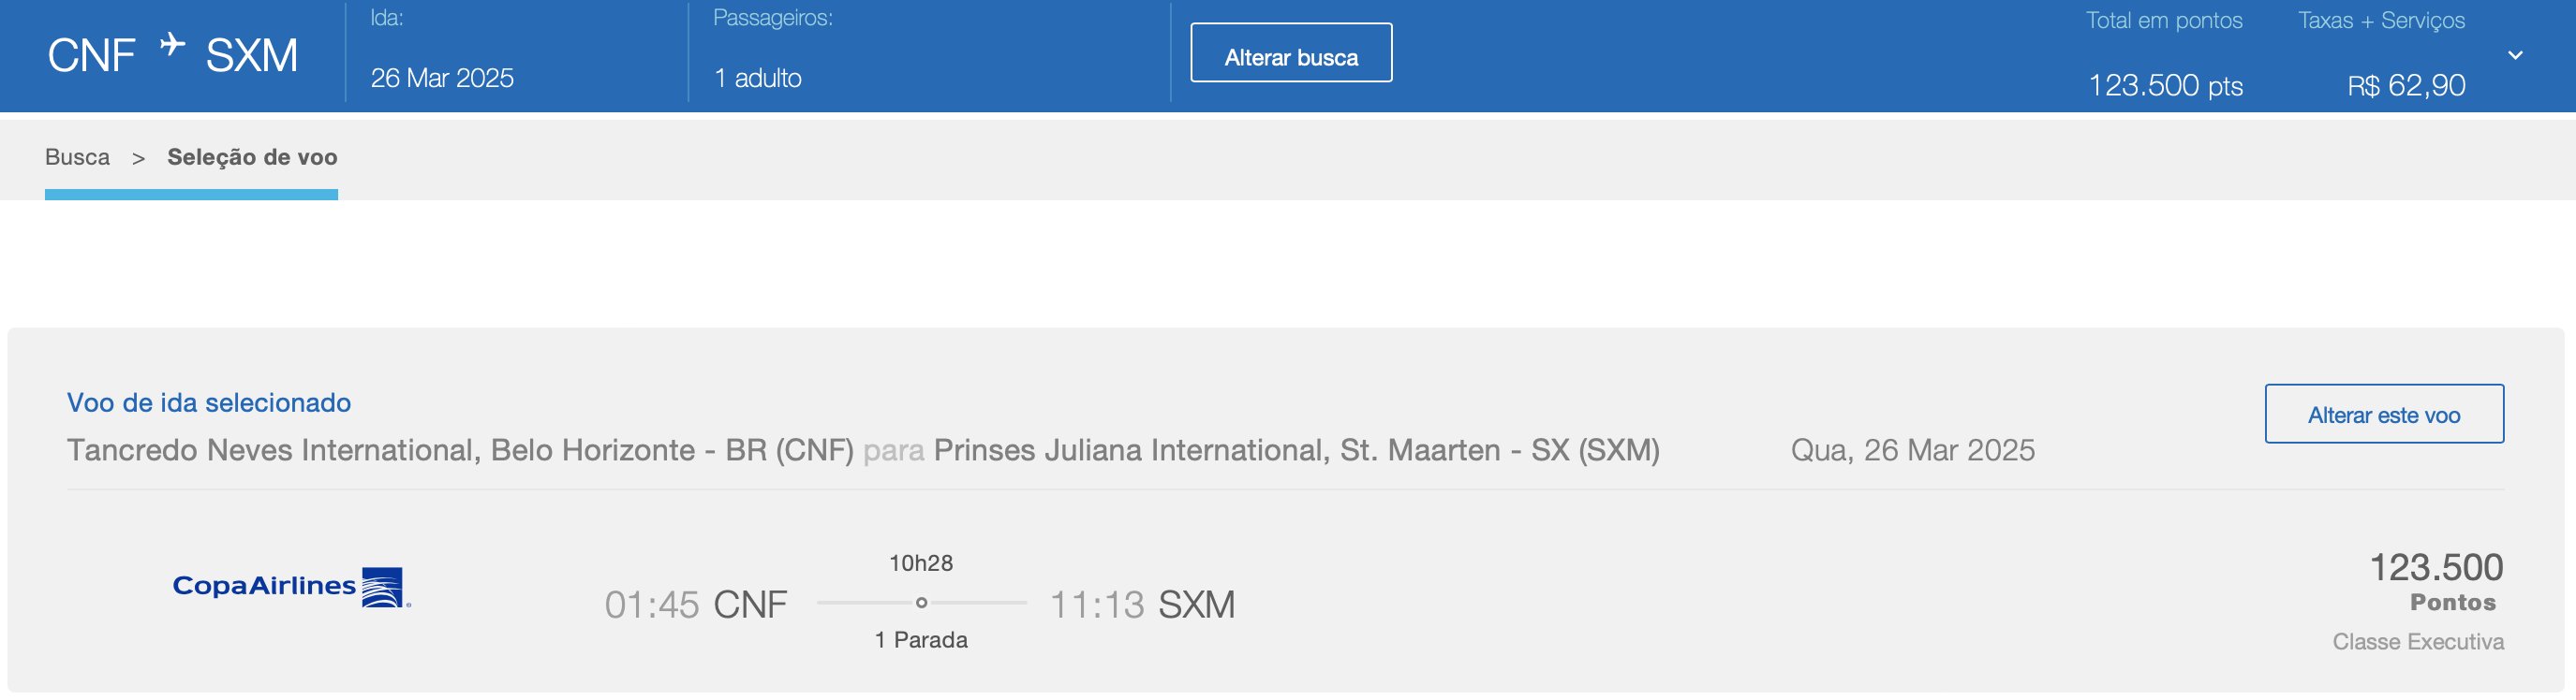
Task: Click the 26 Mar 2025 departure date field
Action: coord(442,79)
